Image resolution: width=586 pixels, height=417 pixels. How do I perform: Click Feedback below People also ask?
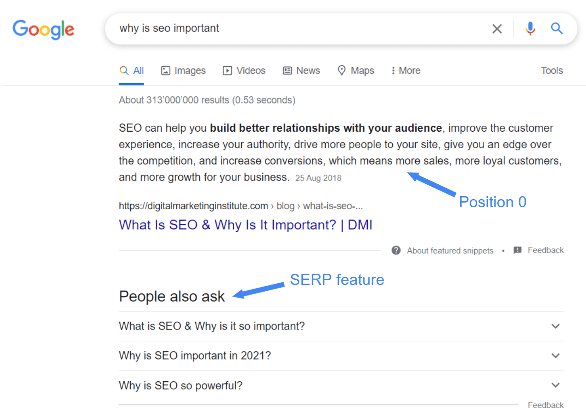point(546,405)
